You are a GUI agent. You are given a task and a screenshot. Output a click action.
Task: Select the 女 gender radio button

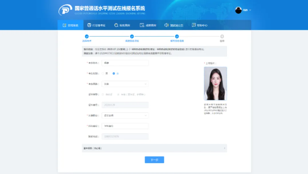click(x=114, y=74)
